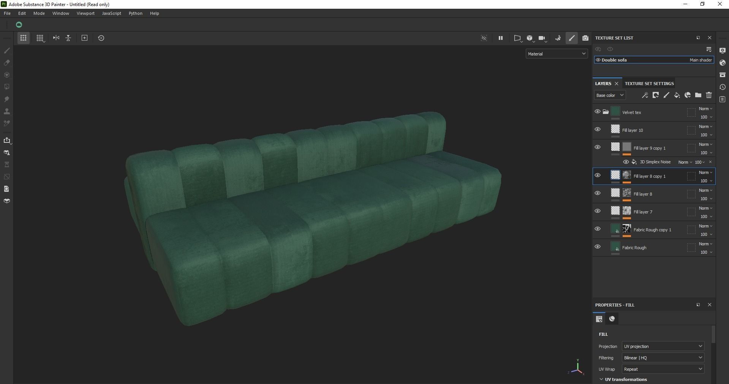The width and height of the screenshot is (729, 384).
Task: Hide Fill layer 7
Action: pos(598,211)
